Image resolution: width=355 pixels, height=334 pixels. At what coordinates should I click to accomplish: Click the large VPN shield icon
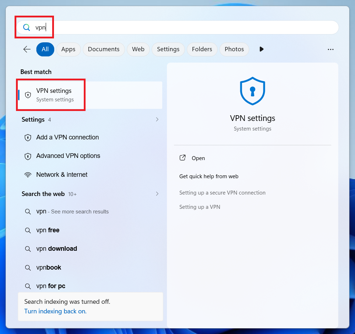coord(252,91)
